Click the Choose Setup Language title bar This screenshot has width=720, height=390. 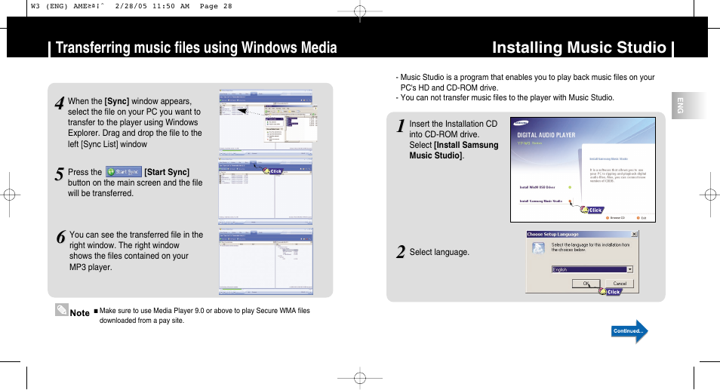582,234
